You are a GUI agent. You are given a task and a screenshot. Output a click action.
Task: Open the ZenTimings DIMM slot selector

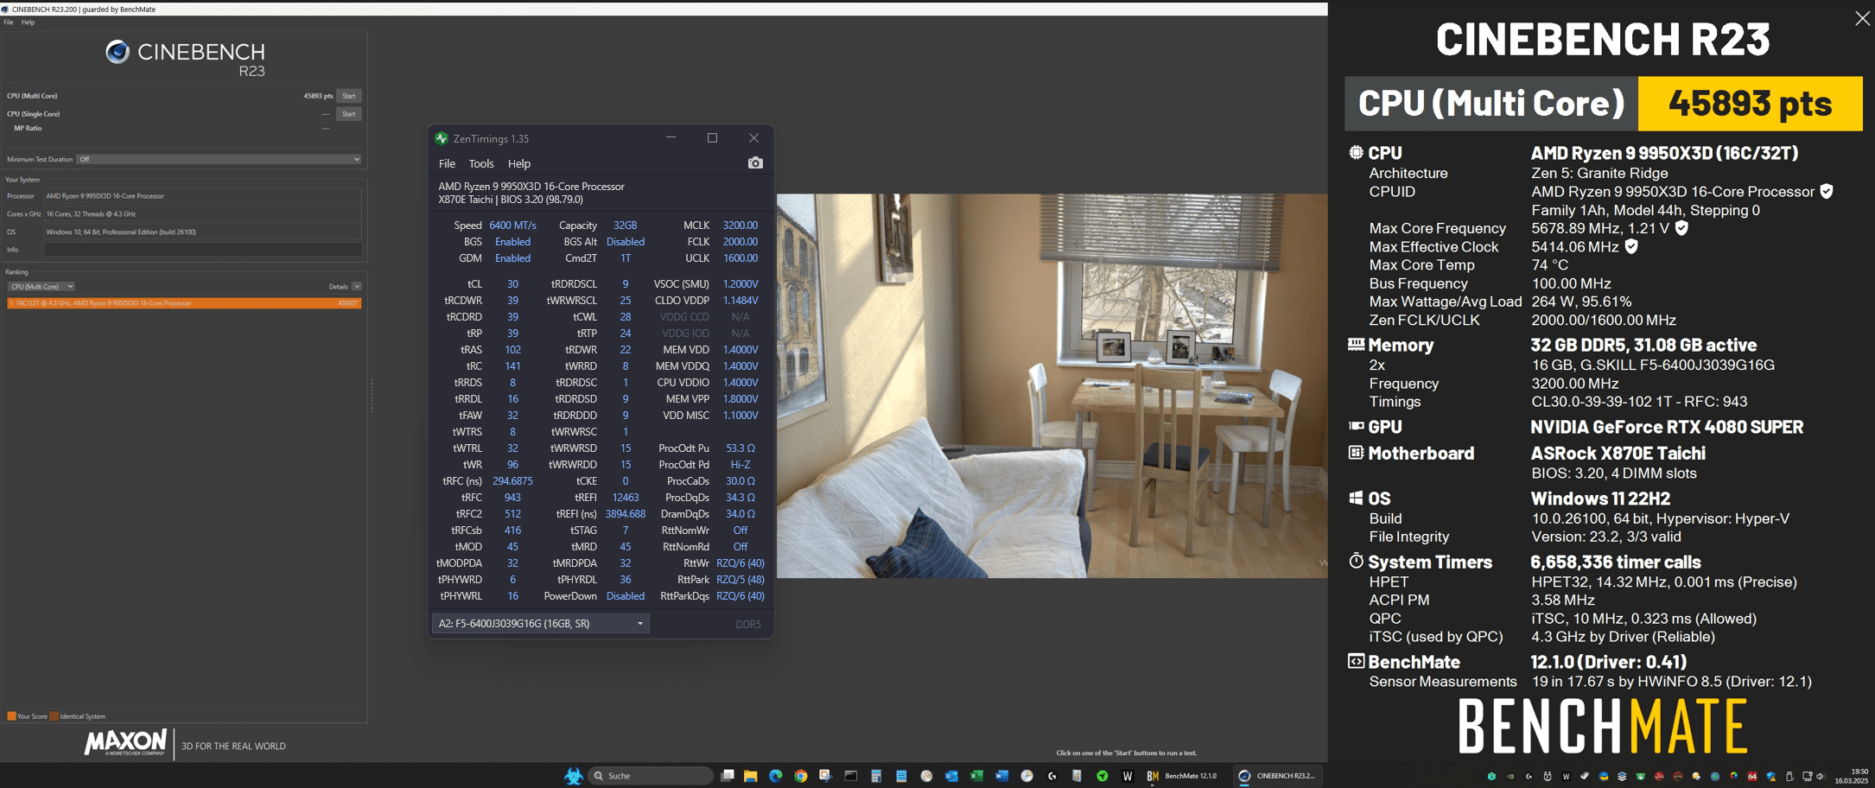(540, 623)
